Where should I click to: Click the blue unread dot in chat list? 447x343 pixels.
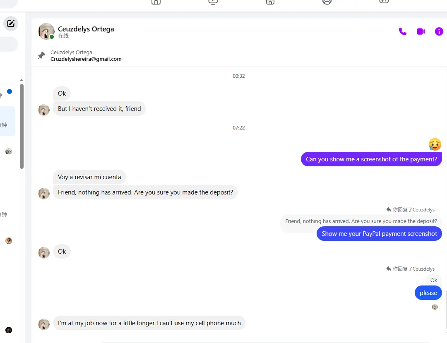click(x=10, y=91)
